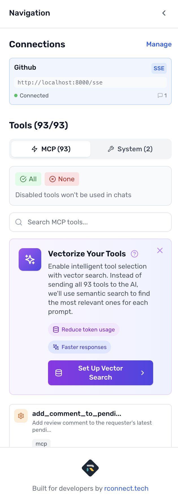This screenshot has width=178, height=502.
Task: Dismiss the Vectorize Your Tools banner
Action: [x=160, y=250]
